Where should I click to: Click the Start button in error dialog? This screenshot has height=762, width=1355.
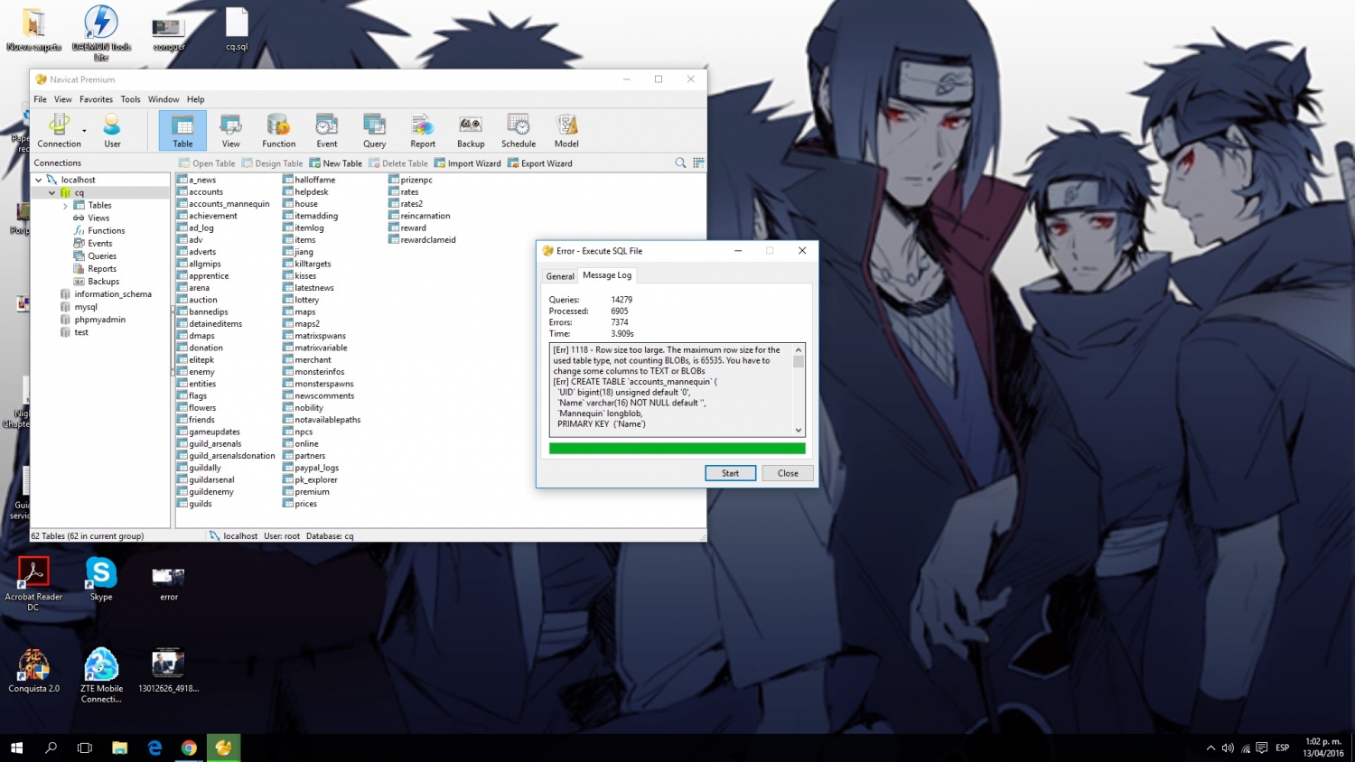(730, 473)
